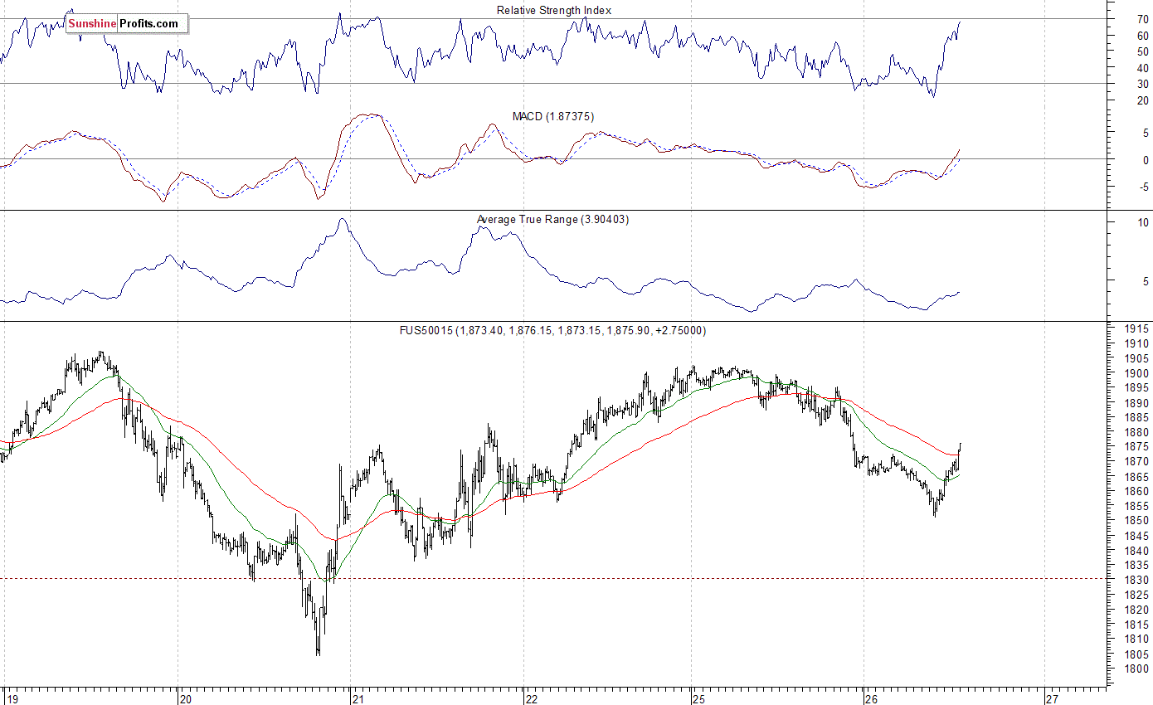The image size is (1153, 705).
Task: Click date label 20 on time axis
Action: pyautogui.click(x=186, y=698)
